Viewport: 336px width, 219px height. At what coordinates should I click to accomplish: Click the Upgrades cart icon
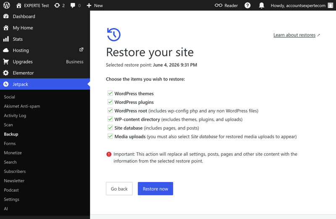[6, 62]
